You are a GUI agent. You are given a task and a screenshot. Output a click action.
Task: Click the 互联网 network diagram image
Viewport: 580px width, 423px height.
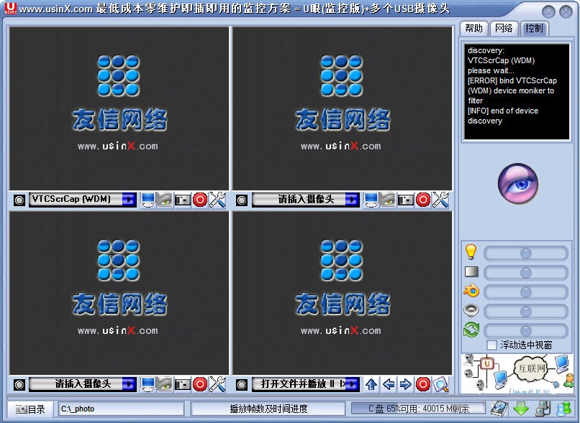pos(517,373)
